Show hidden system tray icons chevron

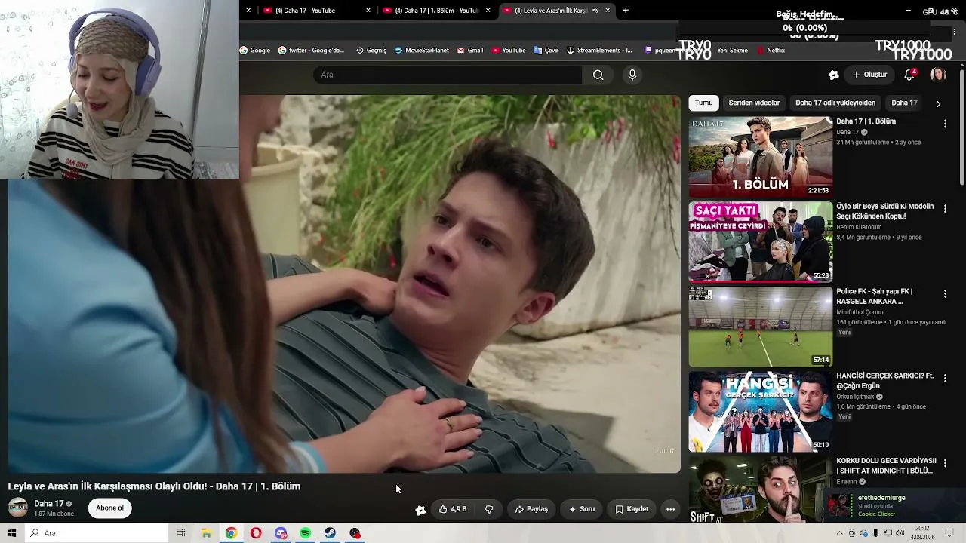point(839,533)
